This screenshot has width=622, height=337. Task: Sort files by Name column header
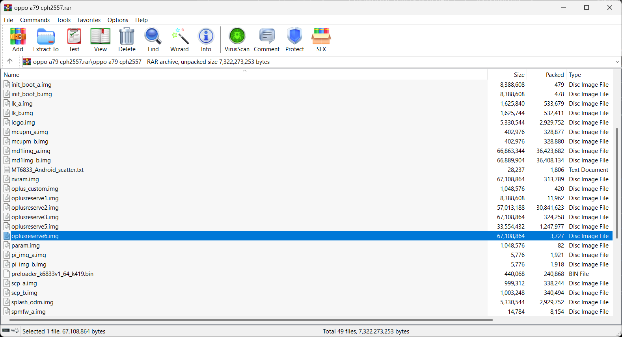click(244, 74)
